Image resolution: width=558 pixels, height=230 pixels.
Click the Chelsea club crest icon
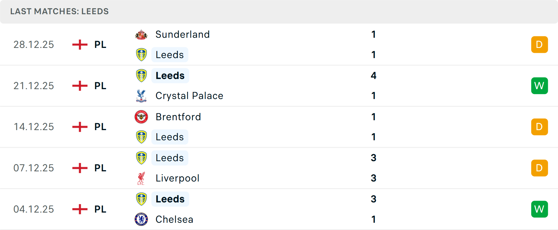(141, 219)
